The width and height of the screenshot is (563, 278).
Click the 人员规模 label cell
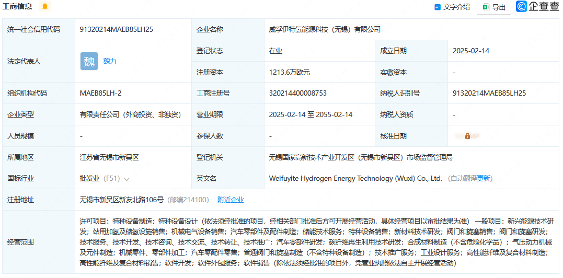click(39, 136)
